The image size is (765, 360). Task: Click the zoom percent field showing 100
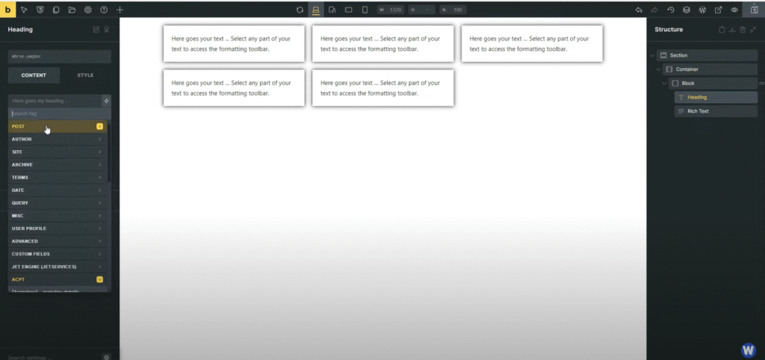(453, 10)
